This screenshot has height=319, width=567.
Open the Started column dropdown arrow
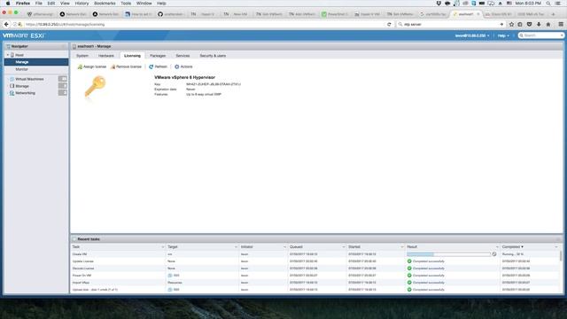[x=401, y=246]
